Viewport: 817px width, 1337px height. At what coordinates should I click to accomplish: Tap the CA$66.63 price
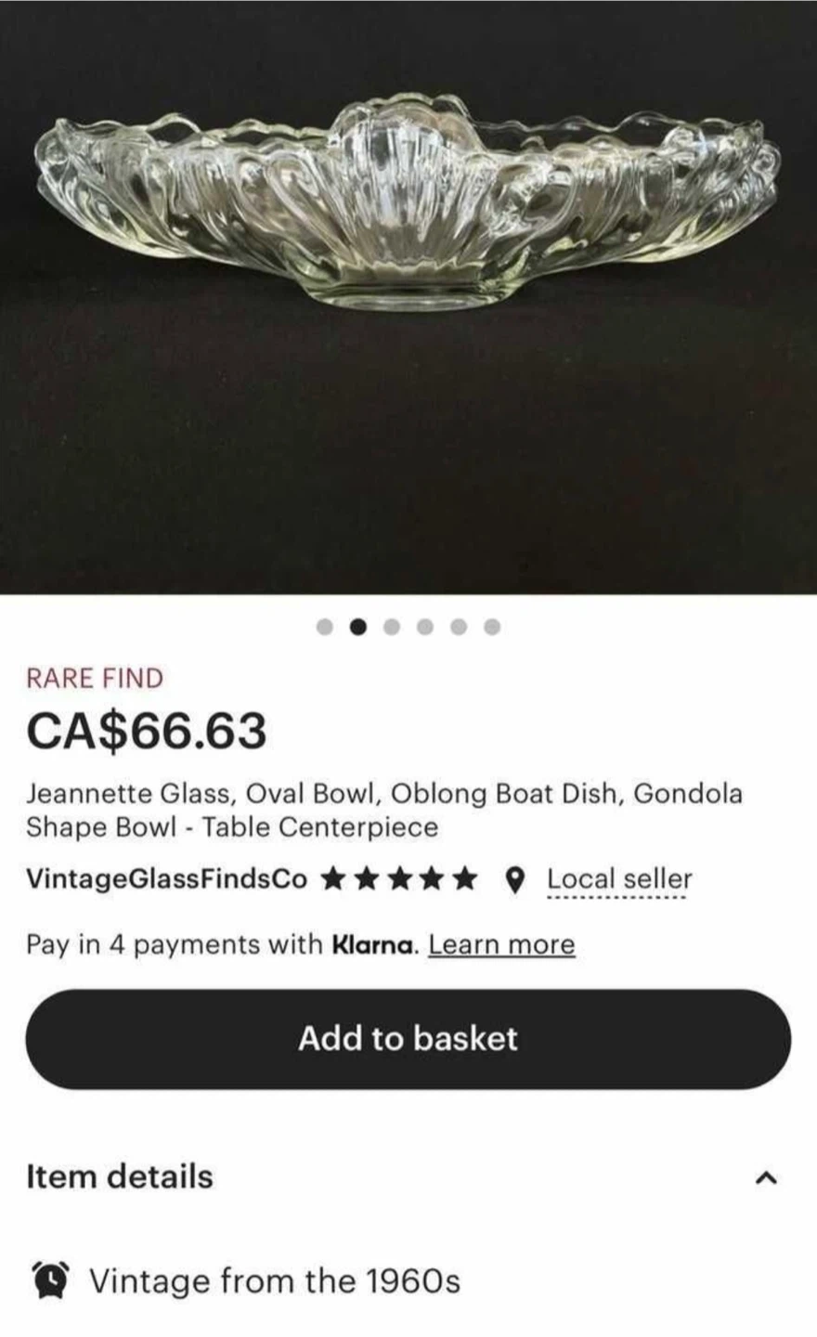147,730
